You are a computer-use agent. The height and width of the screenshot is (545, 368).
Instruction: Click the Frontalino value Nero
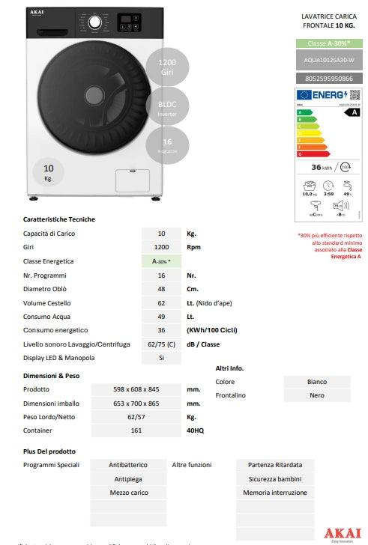pos(317,395)
